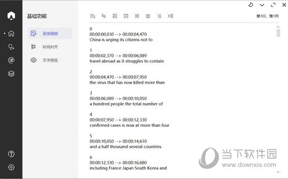Click the line 'a hundred people the total number of'

pos(126,104)
